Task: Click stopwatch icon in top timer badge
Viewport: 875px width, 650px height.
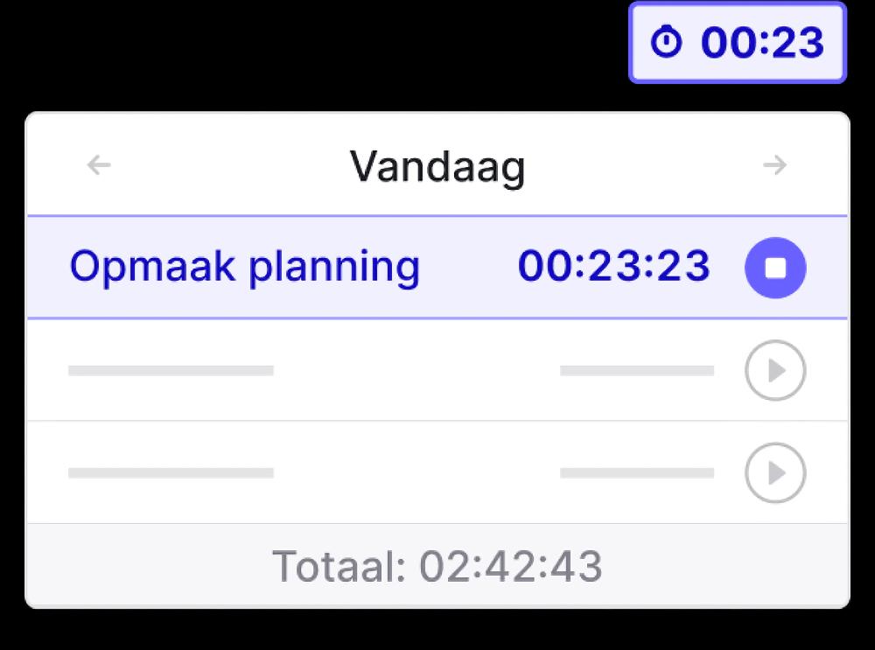Action: (x=668, y=43)
